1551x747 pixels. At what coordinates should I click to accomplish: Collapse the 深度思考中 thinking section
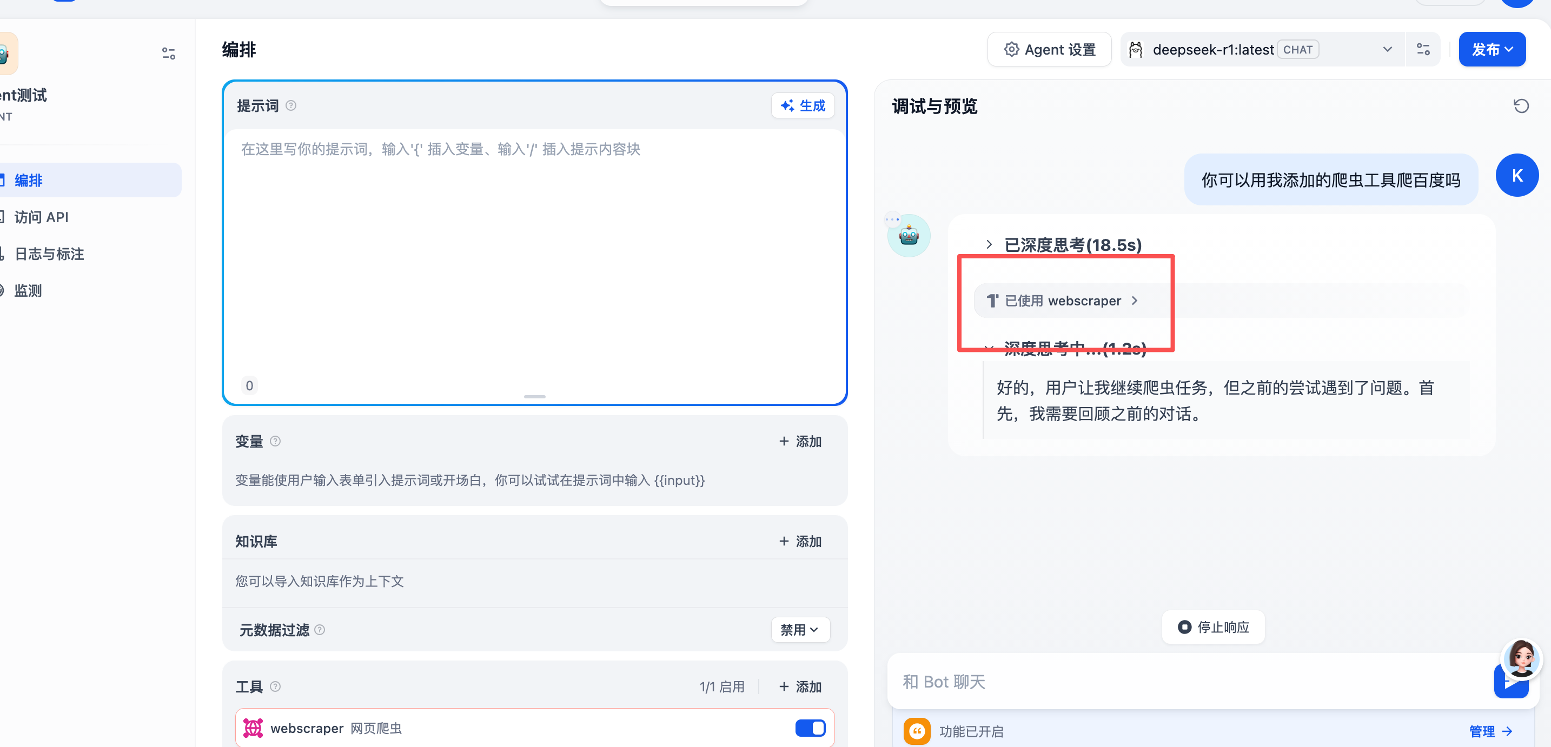(x=1066, y=348)
